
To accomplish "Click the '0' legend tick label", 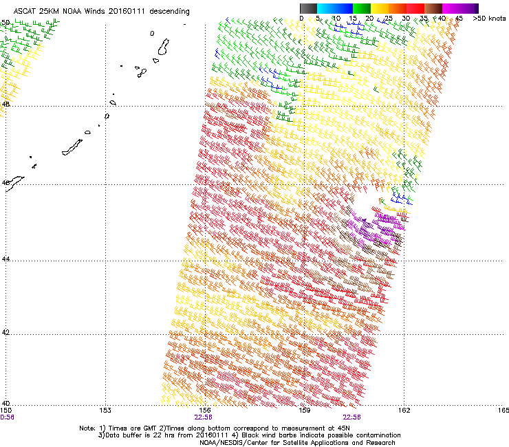I will [x=301, y=18].
